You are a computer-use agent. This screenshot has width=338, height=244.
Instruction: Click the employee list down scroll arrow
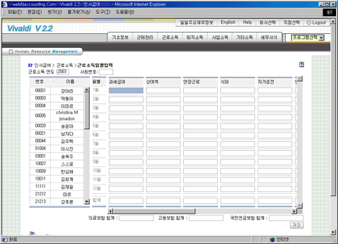(87, 201)
